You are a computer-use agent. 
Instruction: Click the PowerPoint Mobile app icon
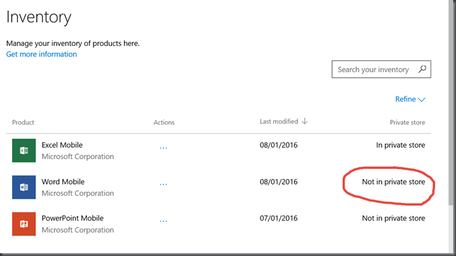click(24, 223)
